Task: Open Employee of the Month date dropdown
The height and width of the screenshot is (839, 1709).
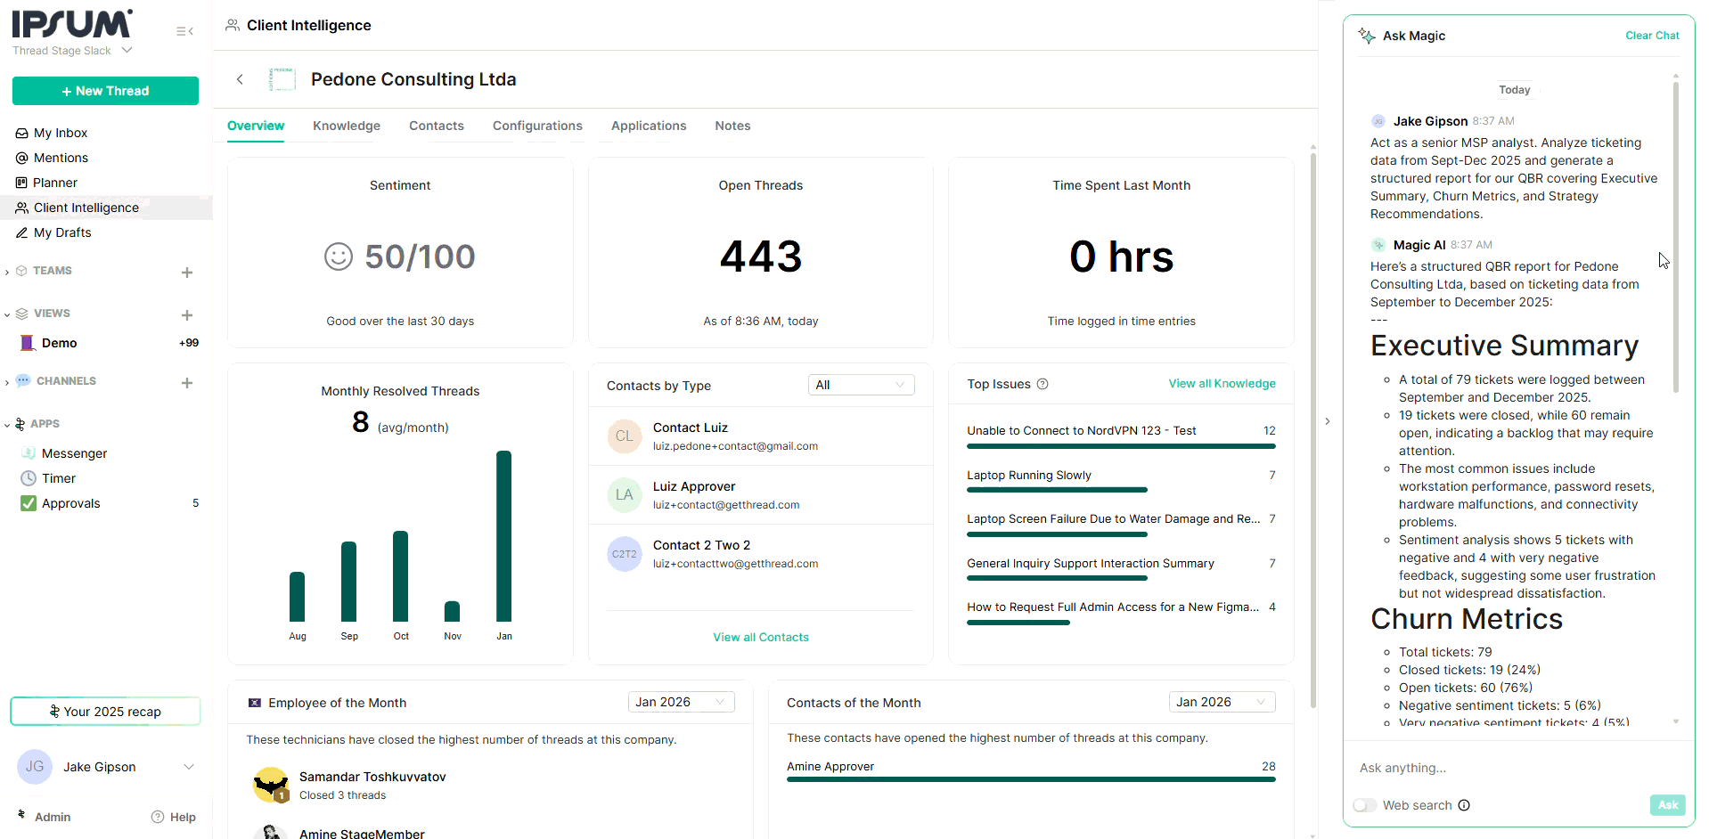Action: click(x=681, y=702)
